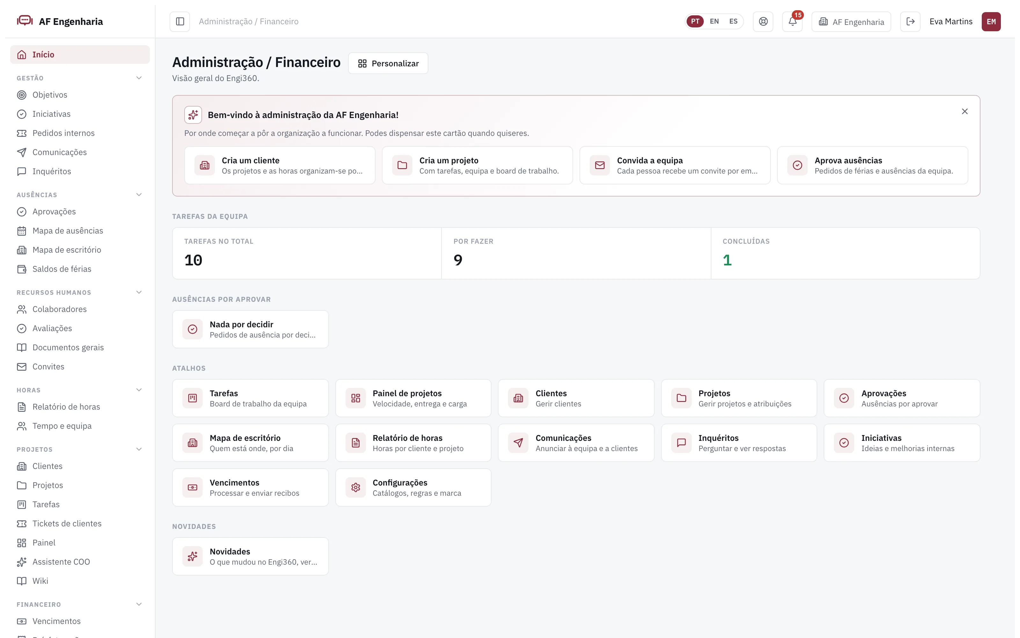
Task: Click the Configurações gear icon
Action: click(x=356, y=487)
